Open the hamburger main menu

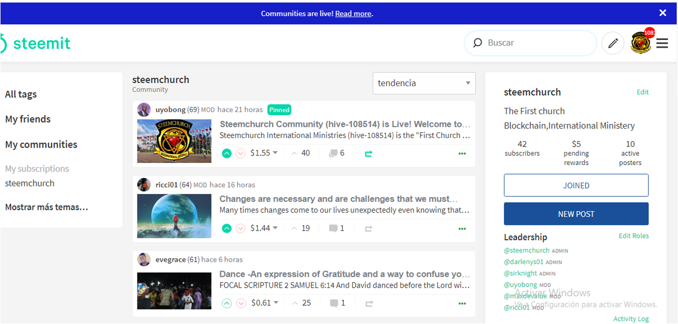point(662,43)
